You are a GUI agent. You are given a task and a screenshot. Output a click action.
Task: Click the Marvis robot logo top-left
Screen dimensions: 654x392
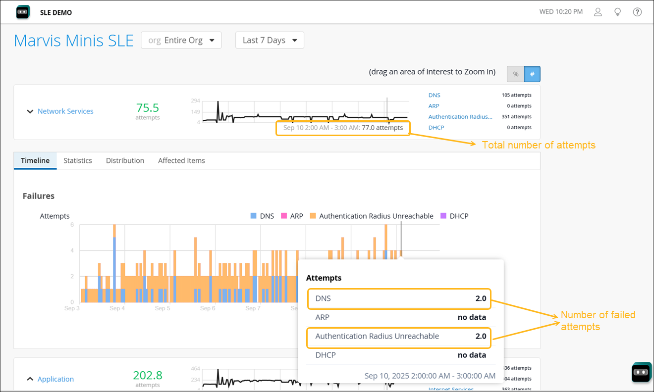(x=23, y=12)
